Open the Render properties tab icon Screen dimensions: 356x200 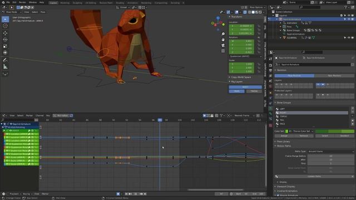270,66
